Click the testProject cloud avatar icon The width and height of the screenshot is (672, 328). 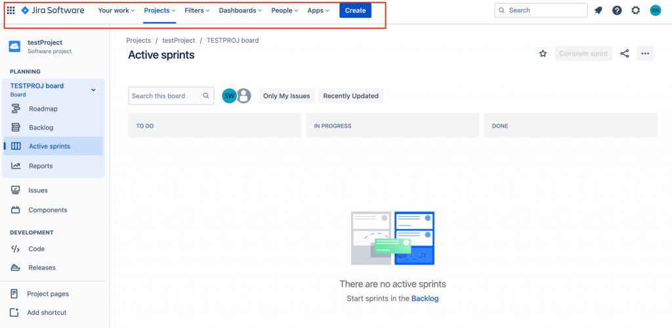pos(14,46)
